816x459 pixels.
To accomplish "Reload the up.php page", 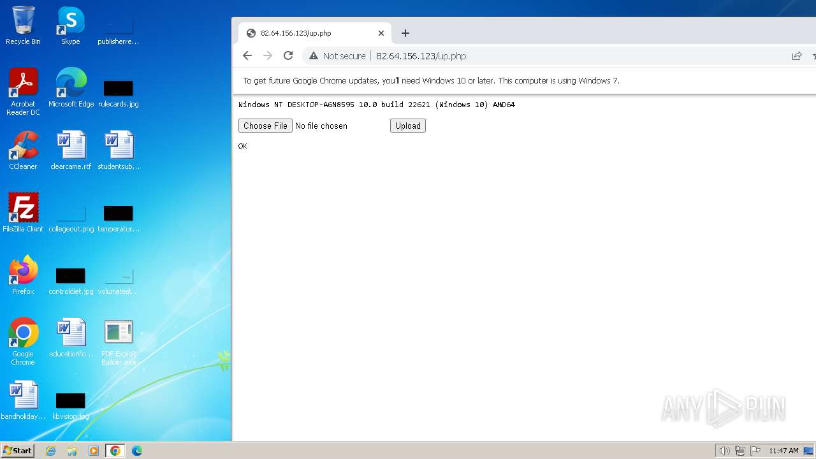I will tap(288, 56).
